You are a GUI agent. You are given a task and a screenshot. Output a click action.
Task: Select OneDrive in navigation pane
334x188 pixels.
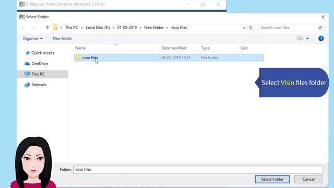click(40, 64)
